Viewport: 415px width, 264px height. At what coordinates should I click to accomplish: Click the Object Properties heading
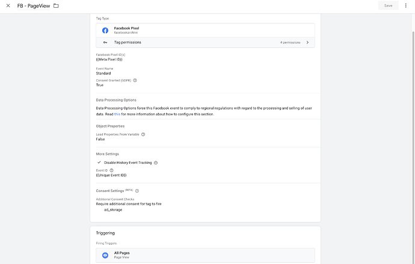pyautogui.click(x=110, y=126)
